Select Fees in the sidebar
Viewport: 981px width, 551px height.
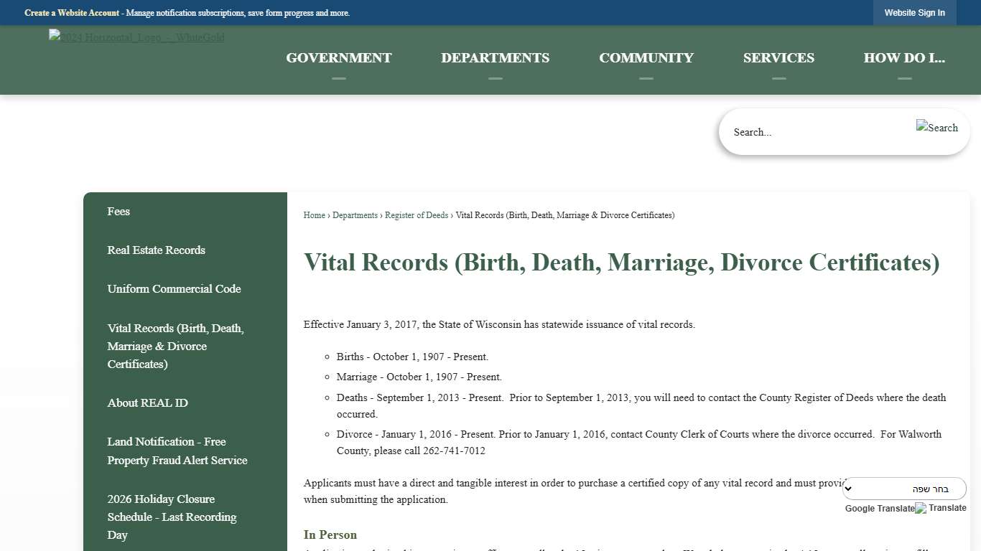tap(118, 211)
